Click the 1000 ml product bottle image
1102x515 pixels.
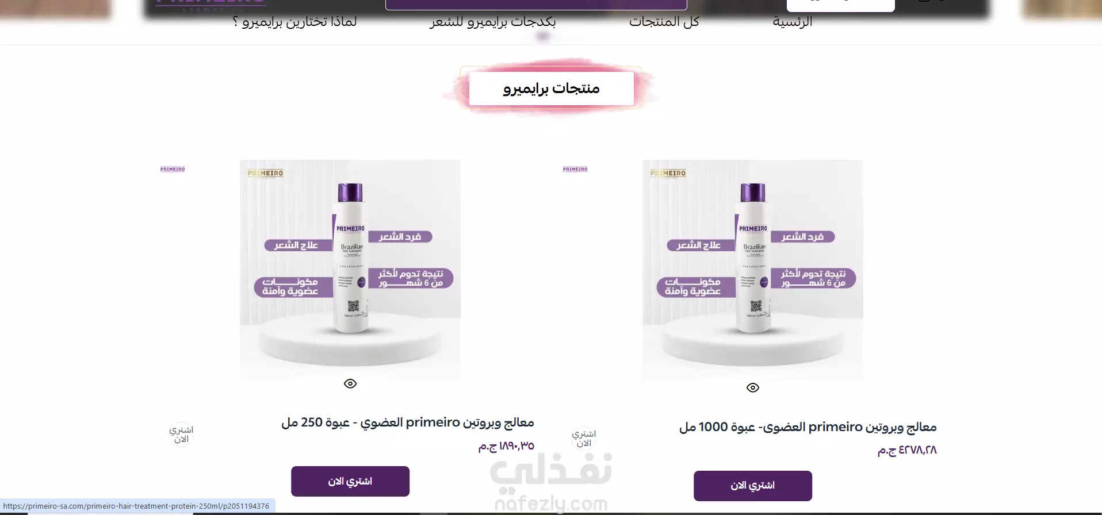coord(753,270)
